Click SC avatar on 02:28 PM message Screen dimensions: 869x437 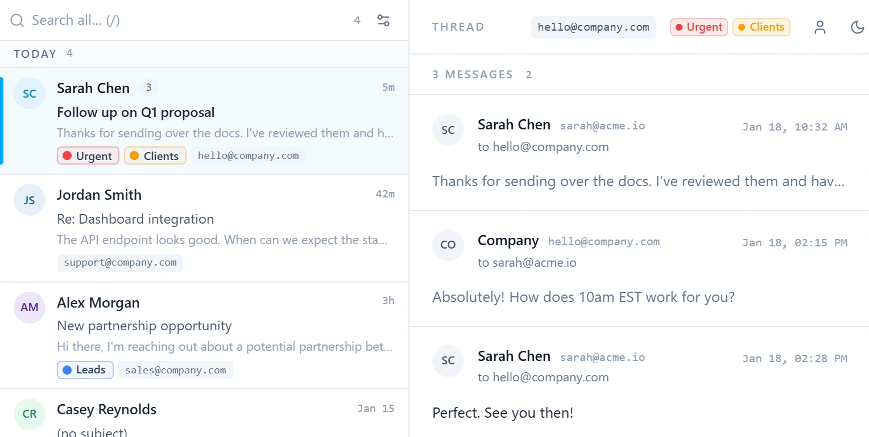tap(448, 361)
